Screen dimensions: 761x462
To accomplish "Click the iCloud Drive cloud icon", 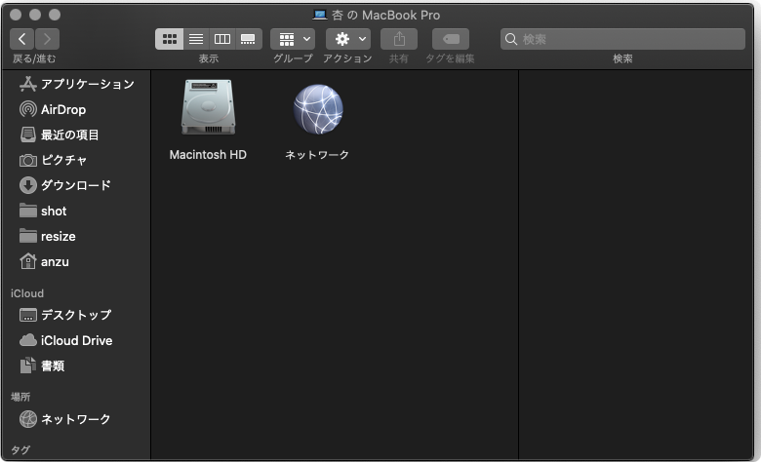I will tap(28, 340).
